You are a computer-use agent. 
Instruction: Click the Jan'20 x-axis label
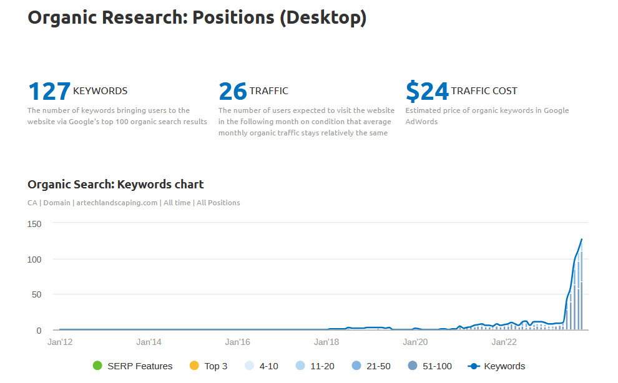coord(415,342)
